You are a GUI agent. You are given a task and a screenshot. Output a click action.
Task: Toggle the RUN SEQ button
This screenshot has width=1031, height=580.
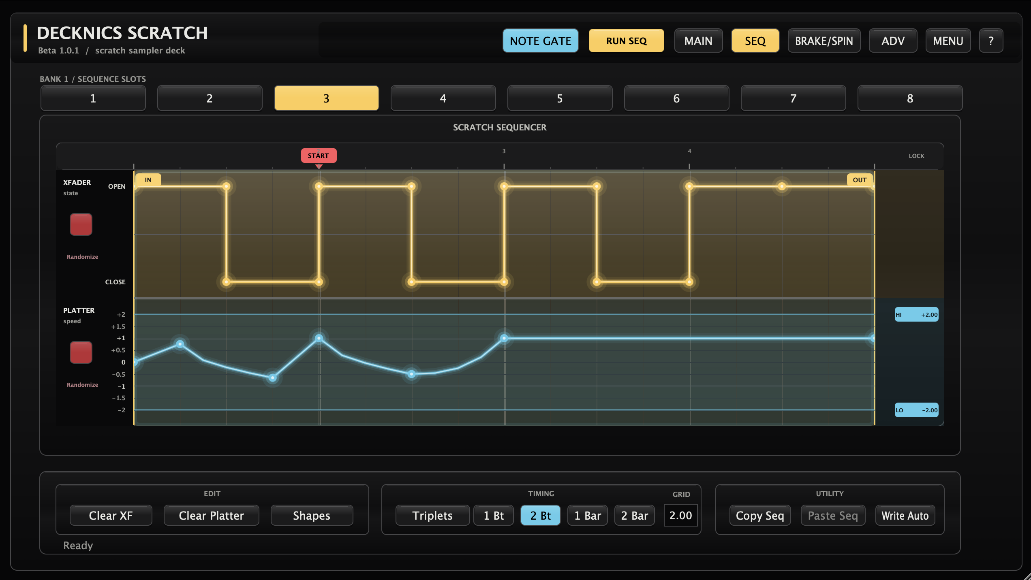point(626,41)
